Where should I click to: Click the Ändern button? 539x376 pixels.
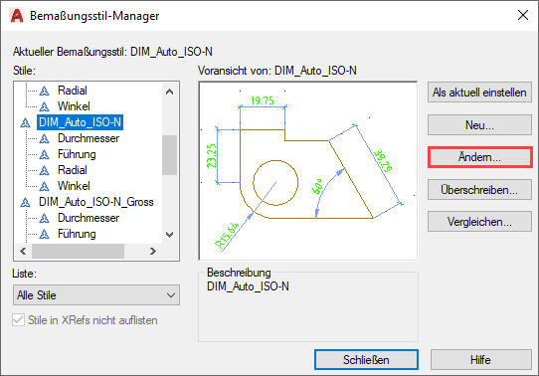480,157
